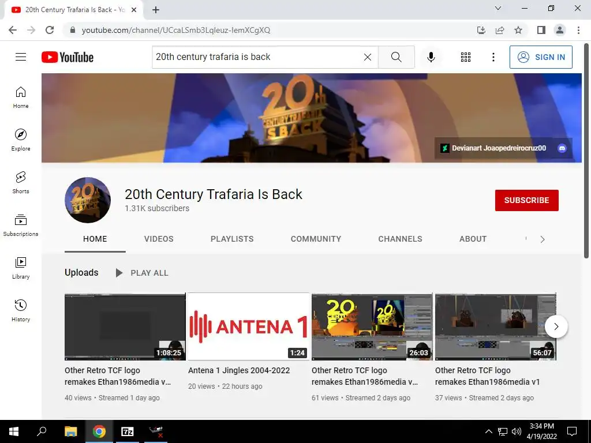This screenshot has width=591, height=443.
Task: Open the 7-Zip taskbar app
Action: (x=128, y=431)
